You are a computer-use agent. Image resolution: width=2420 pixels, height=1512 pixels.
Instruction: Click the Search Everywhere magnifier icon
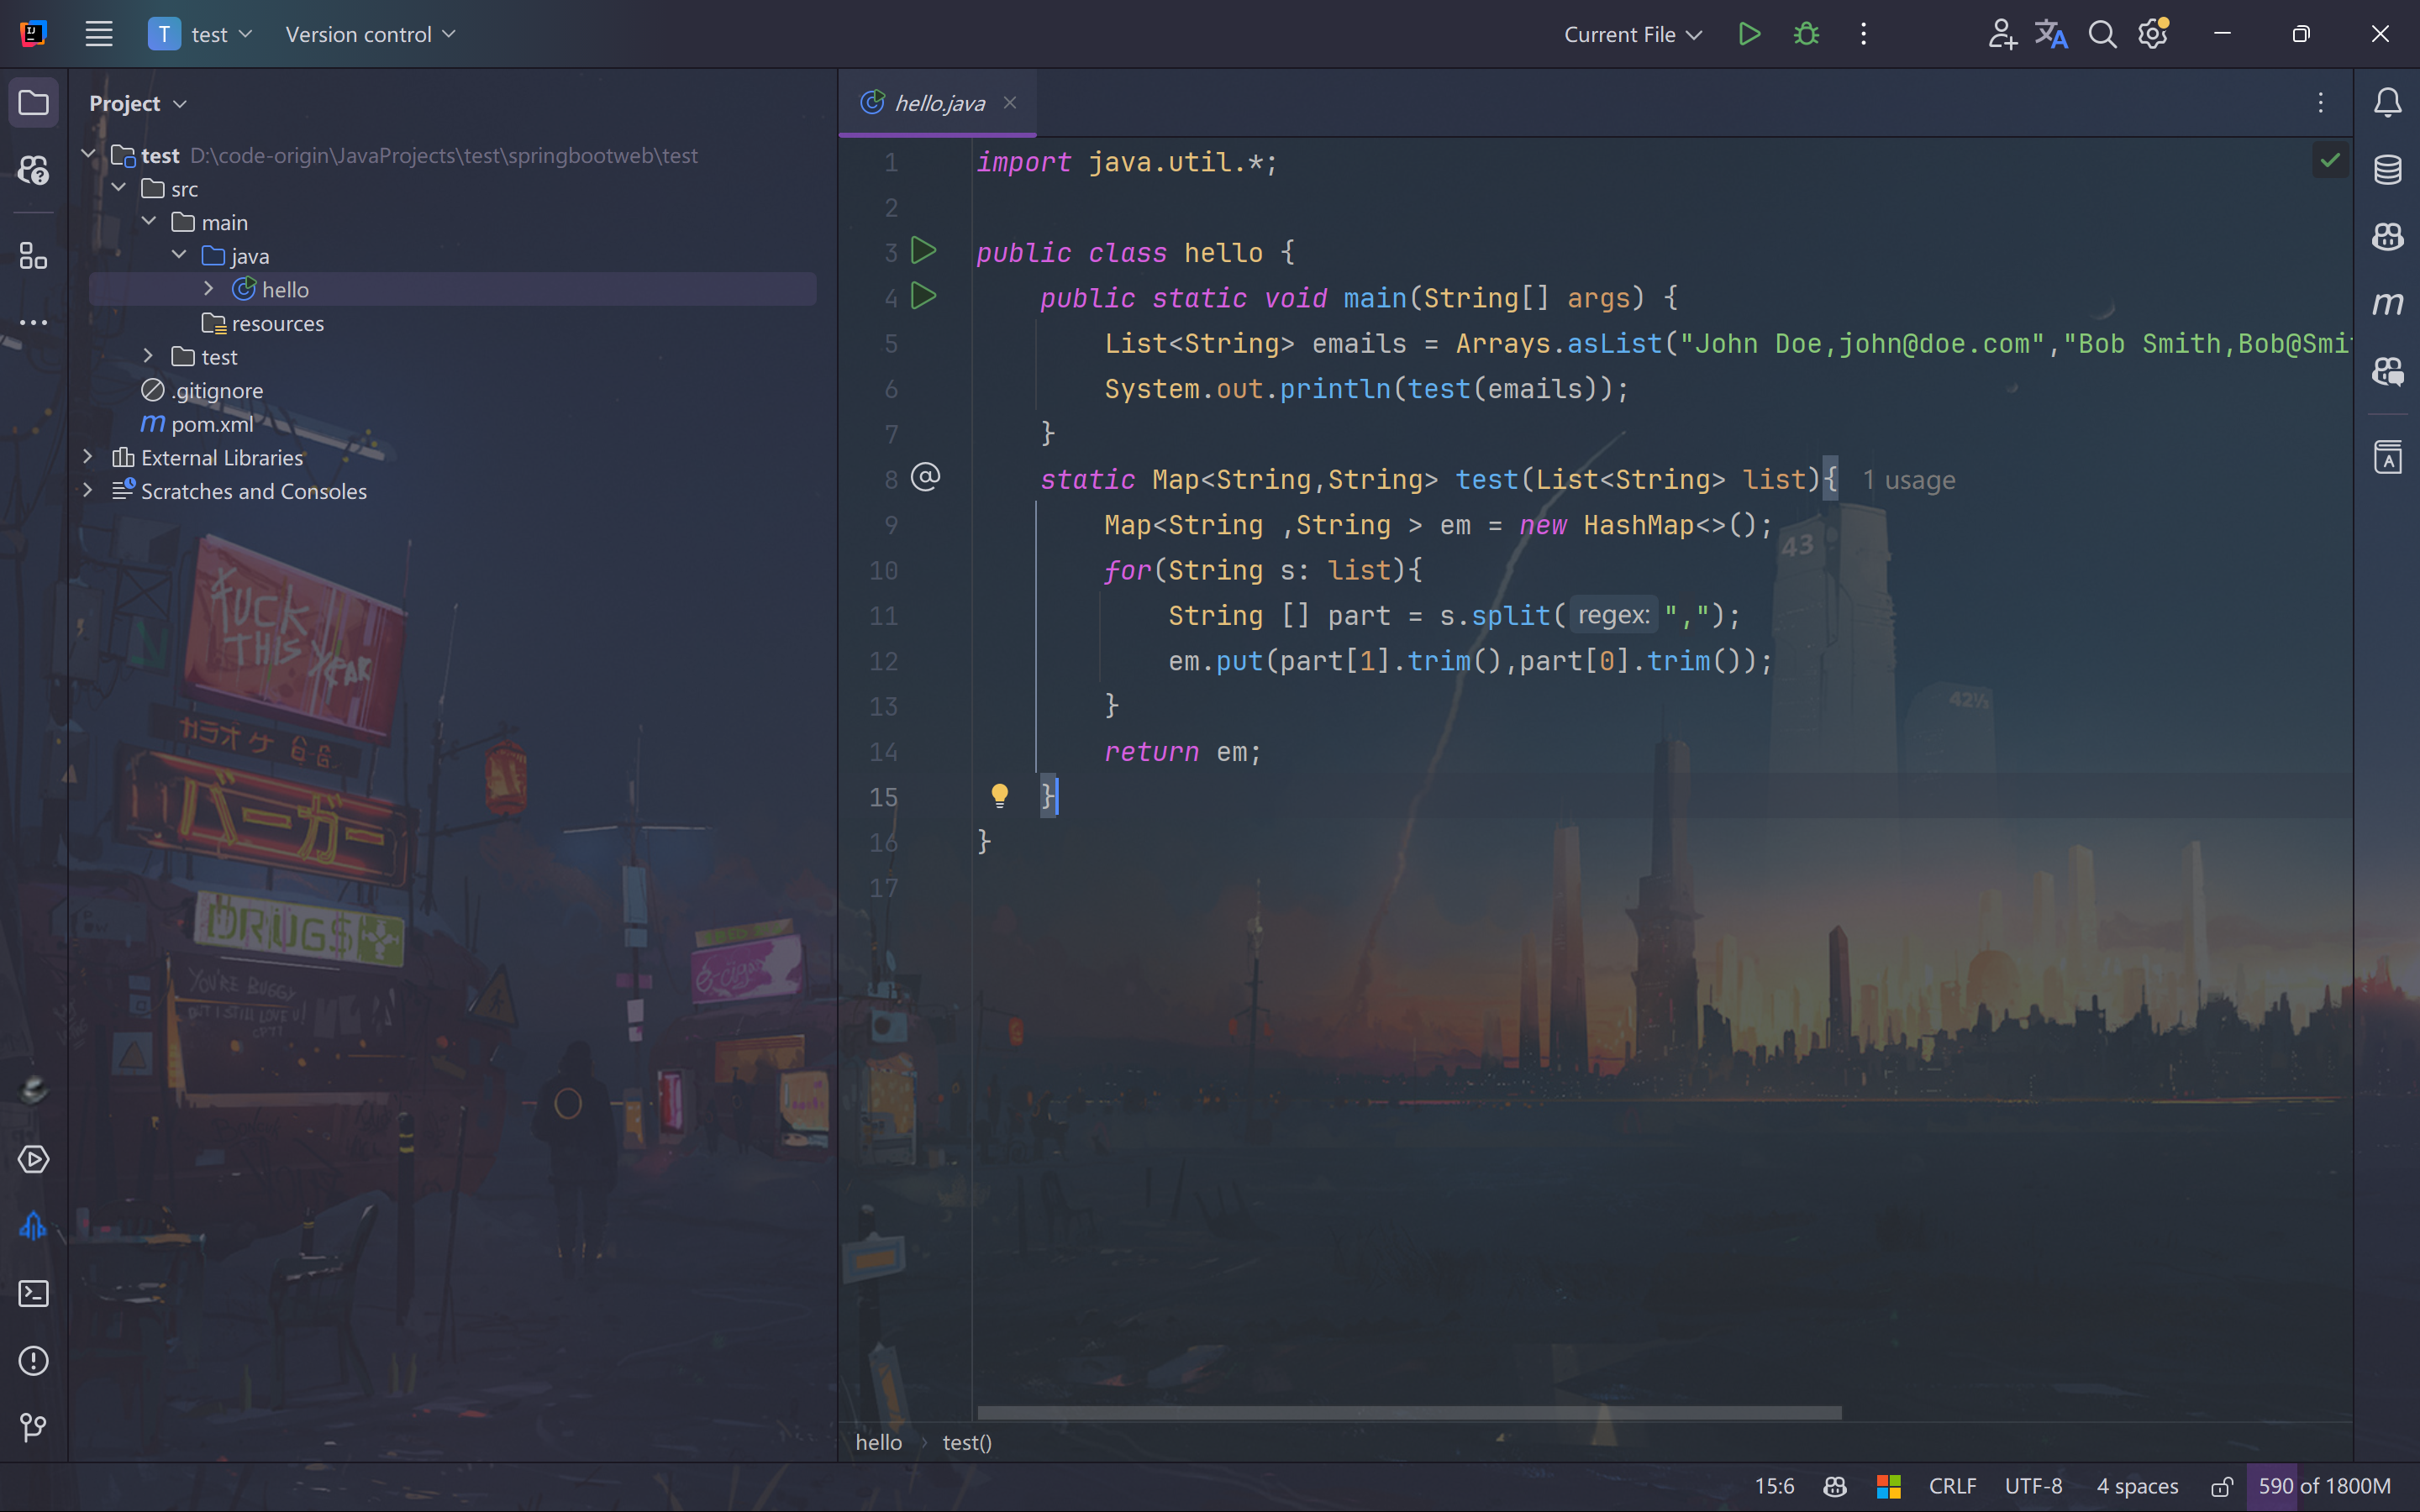pyautogui.click(x=2102, y=34)
